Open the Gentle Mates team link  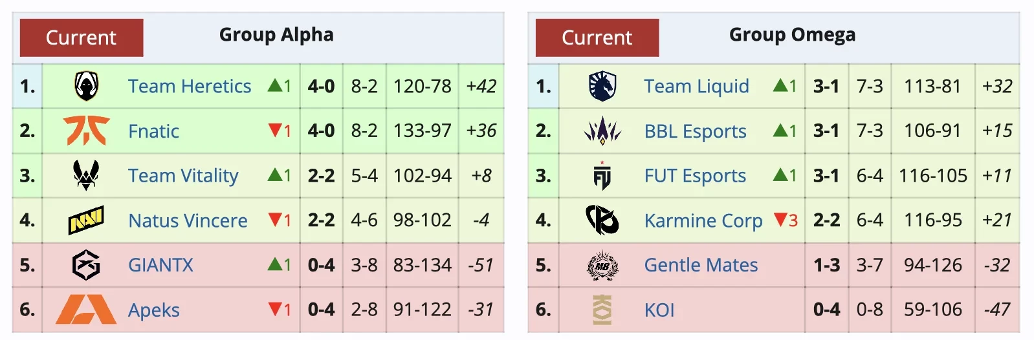[x=701, y=265]
